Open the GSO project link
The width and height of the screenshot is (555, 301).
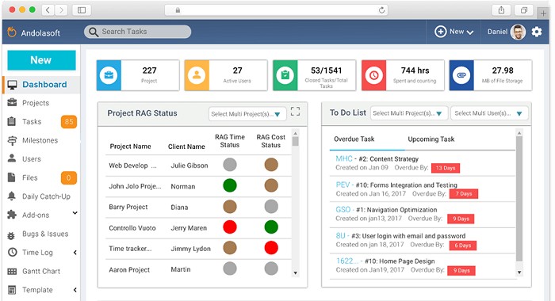pos(343,209)
